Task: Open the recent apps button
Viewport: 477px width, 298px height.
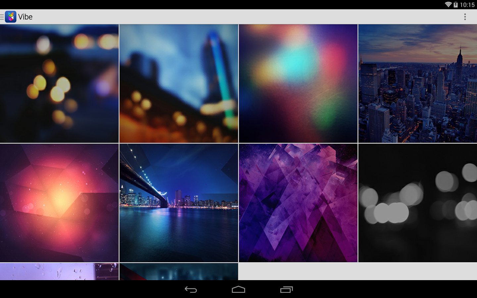Action: (x=287, y=290)
